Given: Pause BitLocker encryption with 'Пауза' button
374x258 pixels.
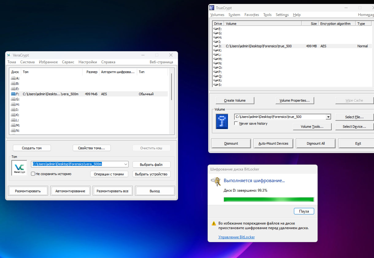Looking at the screenshot, I should click(304, 211).
